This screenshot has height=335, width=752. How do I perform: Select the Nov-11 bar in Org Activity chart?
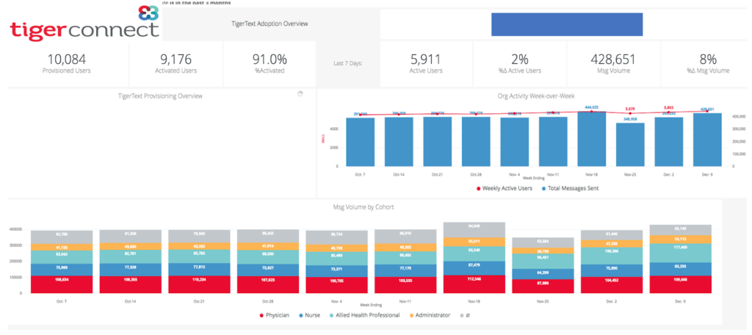(553, 142)
